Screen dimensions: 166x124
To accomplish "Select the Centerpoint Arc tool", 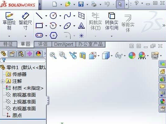I will click(x=53, y=26).
